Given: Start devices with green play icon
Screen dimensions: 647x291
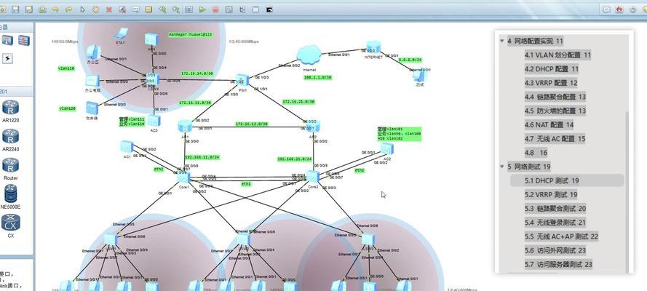Looking at the screenshot, I should coord(202,9).
